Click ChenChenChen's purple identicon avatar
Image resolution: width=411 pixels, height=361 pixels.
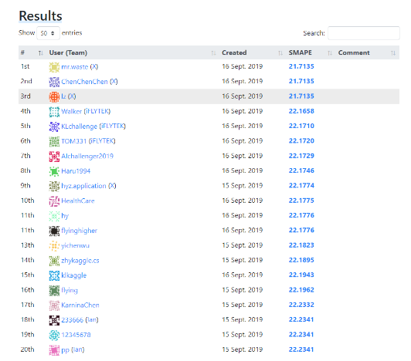pyautogui.click(x=54, y=82)
